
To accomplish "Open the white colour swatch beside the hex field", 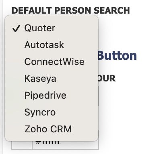I will (x=22, y=145).
